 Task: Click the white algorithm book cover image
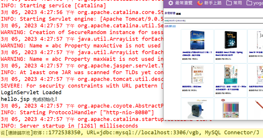pos(197,75)
